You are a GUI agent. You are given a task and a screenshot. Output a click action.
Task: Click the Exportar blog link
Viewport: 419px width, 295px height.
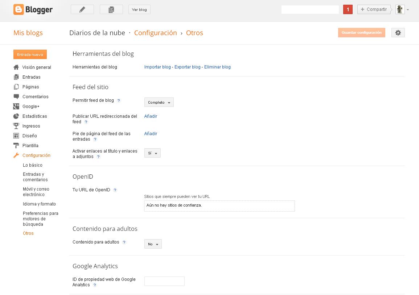click(187, 67)
